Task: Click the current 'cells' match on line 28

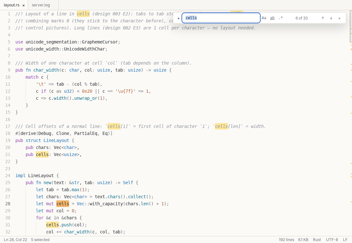Action: point(63,204)
